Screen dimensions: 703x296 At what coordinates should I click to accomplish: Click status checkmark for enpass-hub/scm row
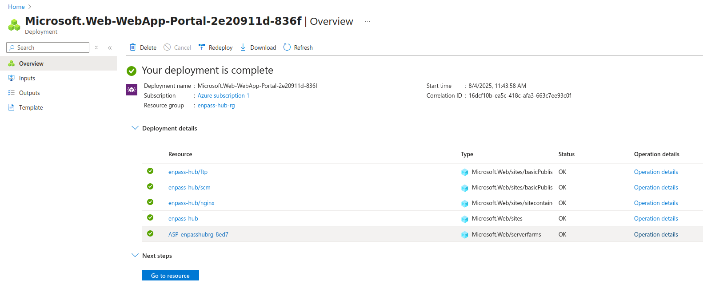pyautogui.click(x=150, y=186)
